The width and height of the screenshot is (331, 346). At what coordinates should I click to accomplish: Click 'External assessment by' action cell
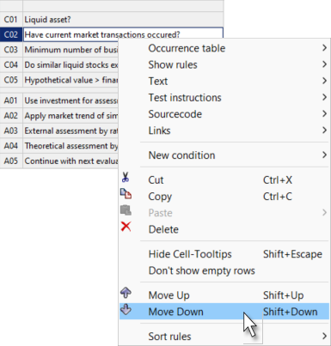pyautogui.click(x=70, y=131)
